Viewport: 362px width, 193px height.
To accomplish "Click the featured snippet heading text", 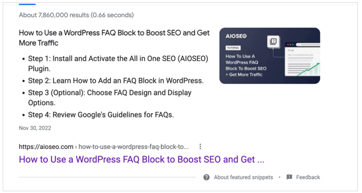I will pyautogui.click(x=114, y=38).
